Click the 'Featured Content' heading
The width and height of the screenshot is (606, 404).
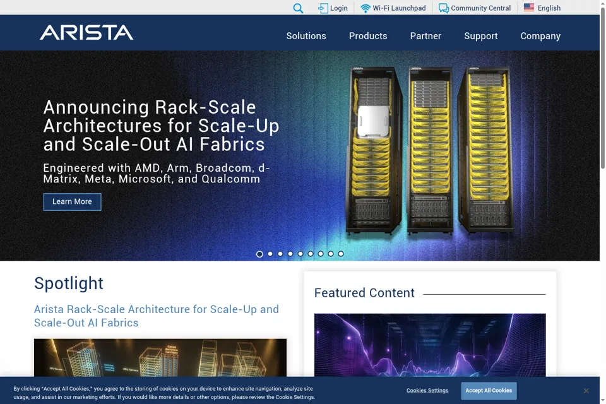tap(364, 293)
